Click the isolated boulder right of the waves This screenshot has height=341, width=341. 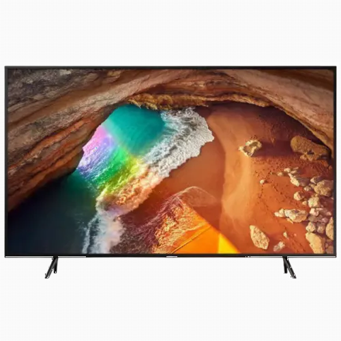pyautogui.click(x=250, y=147)
